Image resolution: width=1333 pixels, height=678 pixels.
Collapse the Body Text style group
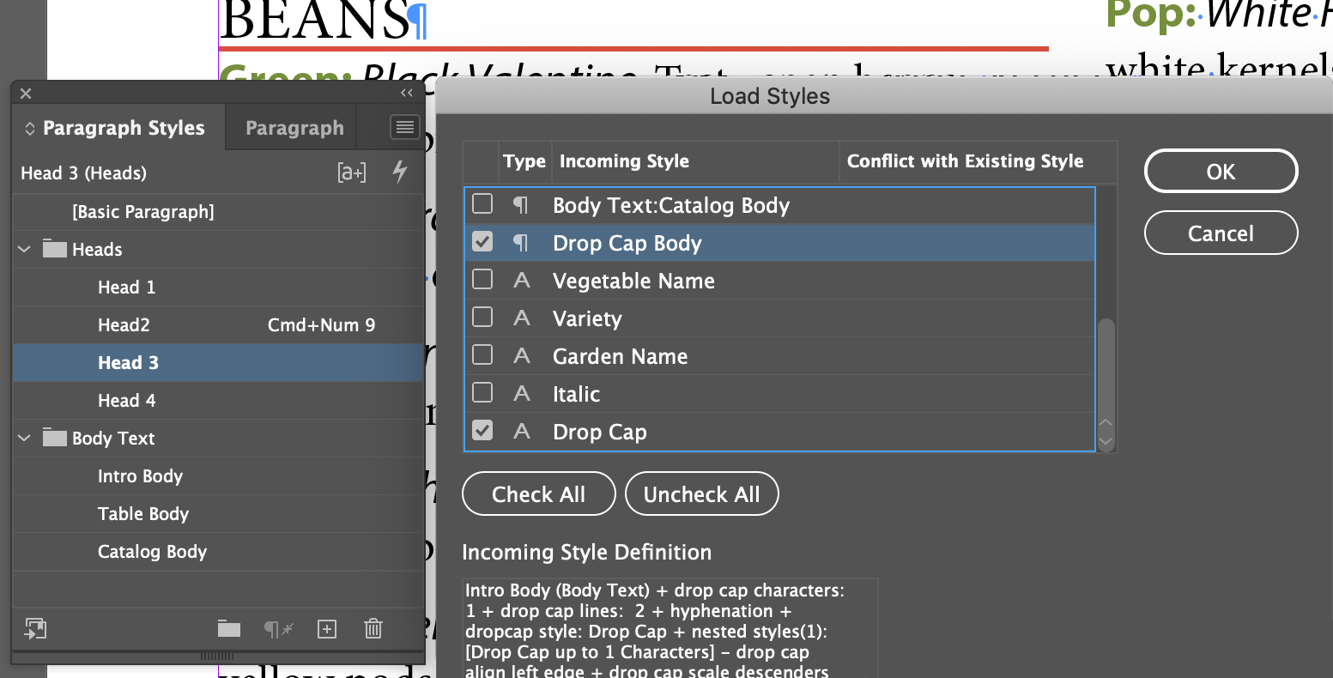click(24, 439)
